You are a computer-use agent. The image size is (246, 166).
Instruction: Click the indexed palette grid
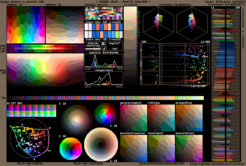click(104, 13)
